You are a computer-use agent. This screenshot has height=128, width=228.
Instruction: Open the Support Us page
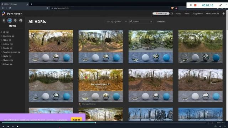click(197, 14)
